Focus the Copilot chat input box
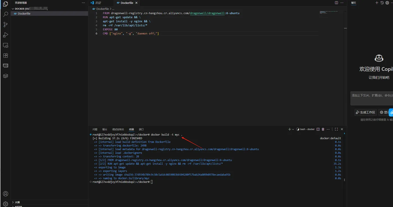This screenshot has height=207, width=393. tap(372, 98)
